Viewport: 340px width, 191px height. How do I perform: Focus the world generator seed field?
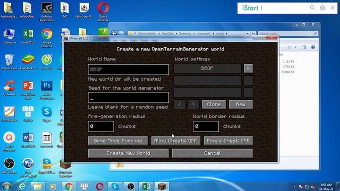129,98
